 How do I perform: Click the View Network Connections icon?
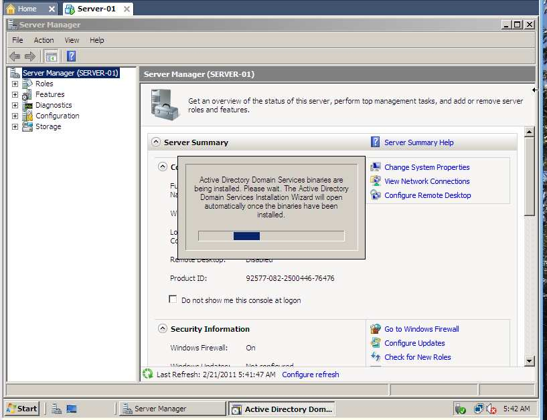pyautogui.click(x=376, y=181)
